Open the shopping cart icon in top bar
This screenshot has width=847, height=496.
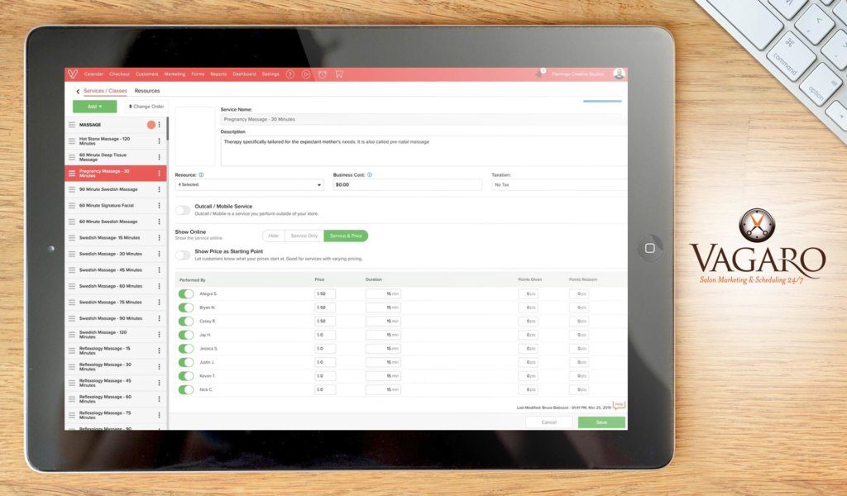[x=339, y=74]
